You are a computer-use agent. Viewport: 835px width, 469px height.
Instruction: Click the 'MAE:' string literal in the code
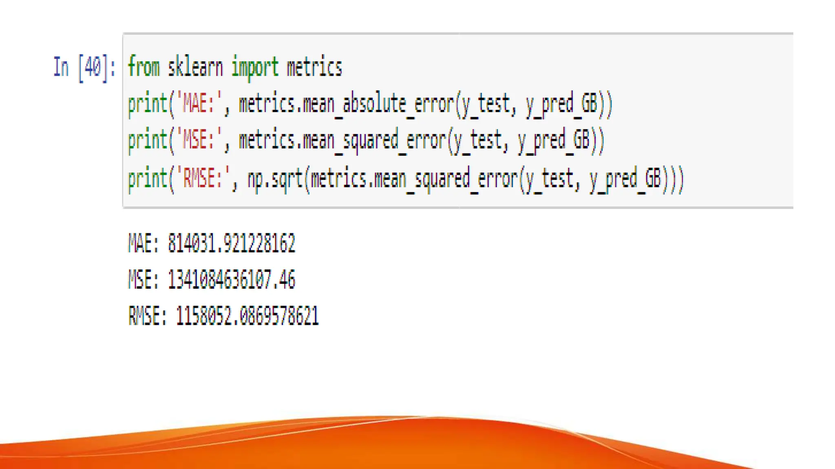coord(199,103)
